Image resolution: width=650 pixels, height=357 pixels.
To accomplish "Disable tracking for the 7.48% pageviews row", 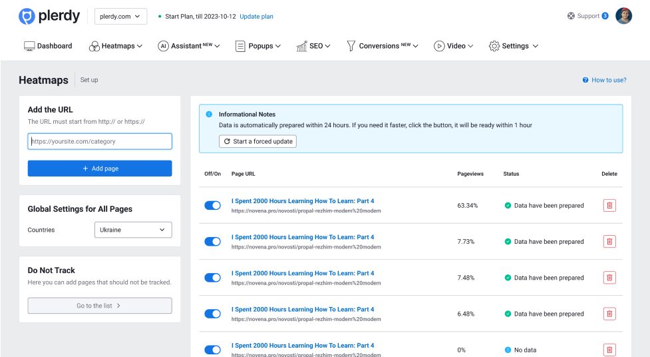I will (x=212, y=278).
